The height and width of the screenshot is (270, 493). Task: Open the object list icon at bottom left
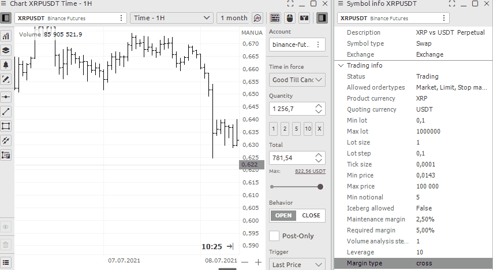point(6,262)
